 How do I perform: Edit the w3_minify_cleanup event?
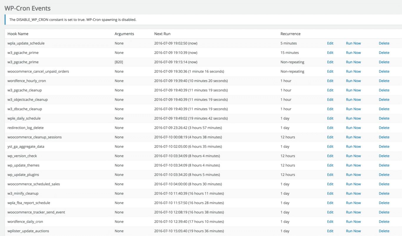(330, 193)
